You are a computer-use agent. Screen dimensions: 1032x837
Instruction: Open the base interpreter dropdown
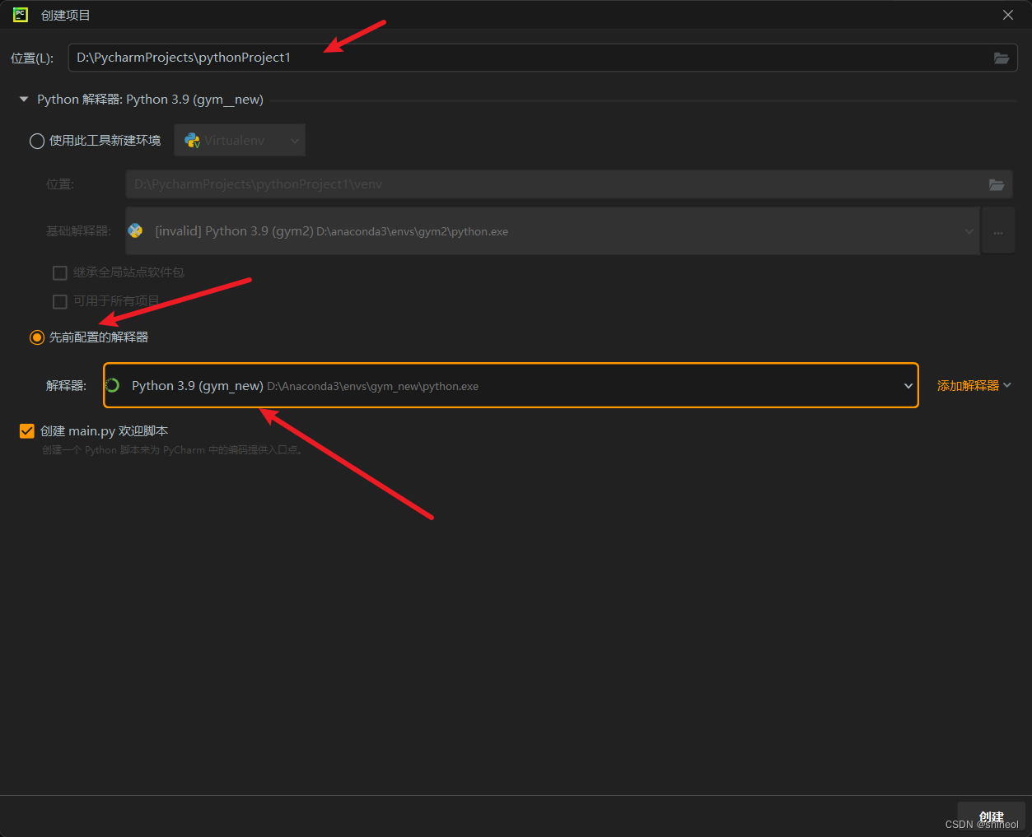553,231
